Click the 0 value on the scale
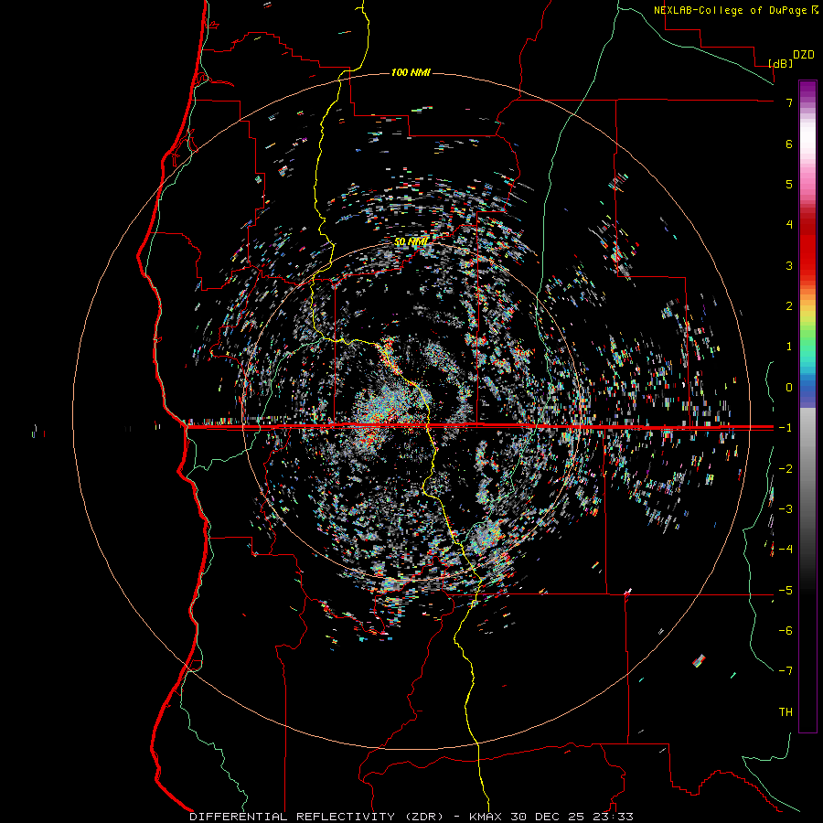Image resolution: width=823 pixels, height=823 pixels. coord(789,388)
